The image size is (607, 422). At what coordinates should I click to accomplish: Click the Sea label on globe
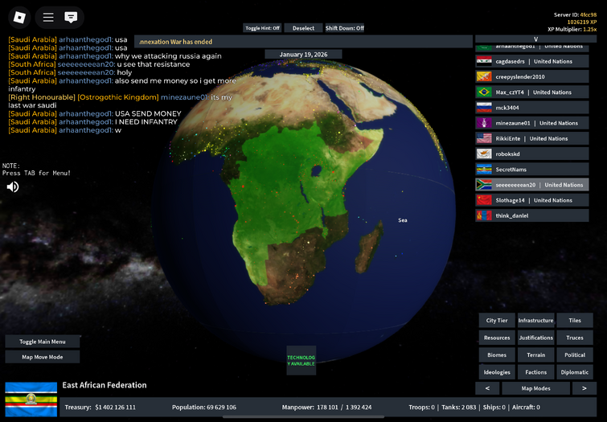403,220
